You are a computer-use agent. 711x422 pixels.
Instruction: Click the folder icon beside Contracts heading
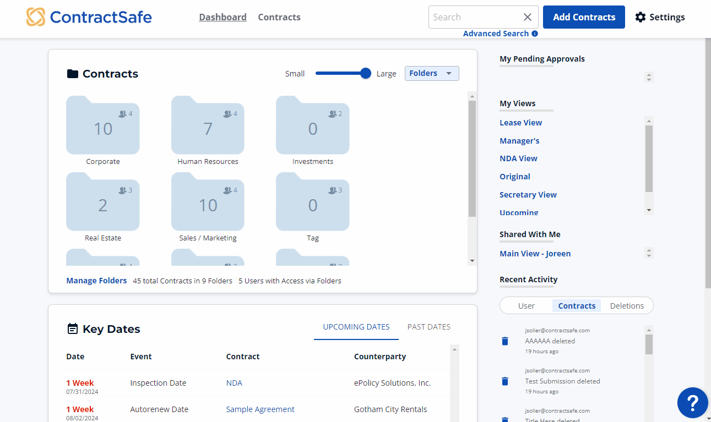coord(73,74)
